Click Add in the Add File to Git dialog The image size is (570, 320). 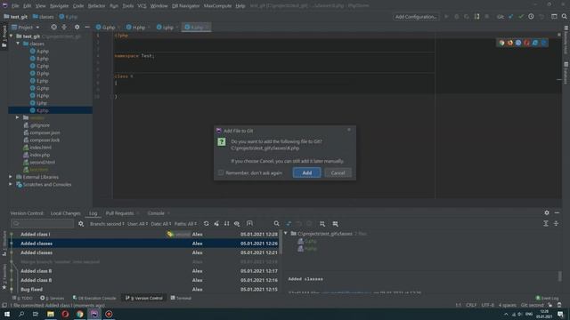306,172
